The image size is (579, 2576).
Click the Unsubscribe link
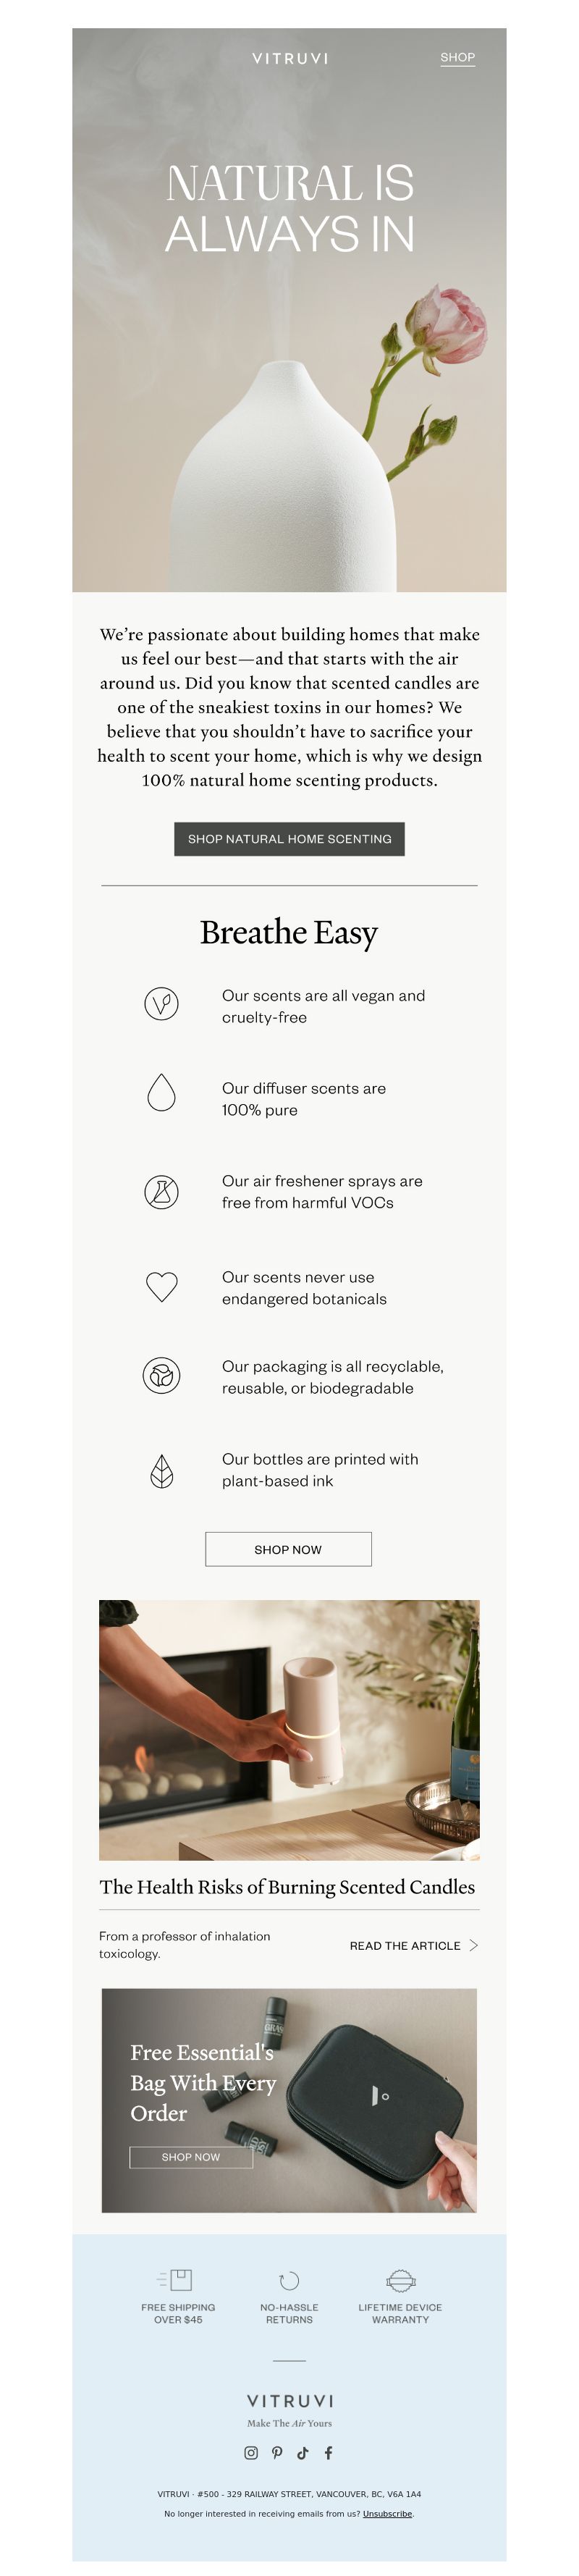click(387, 2512)
